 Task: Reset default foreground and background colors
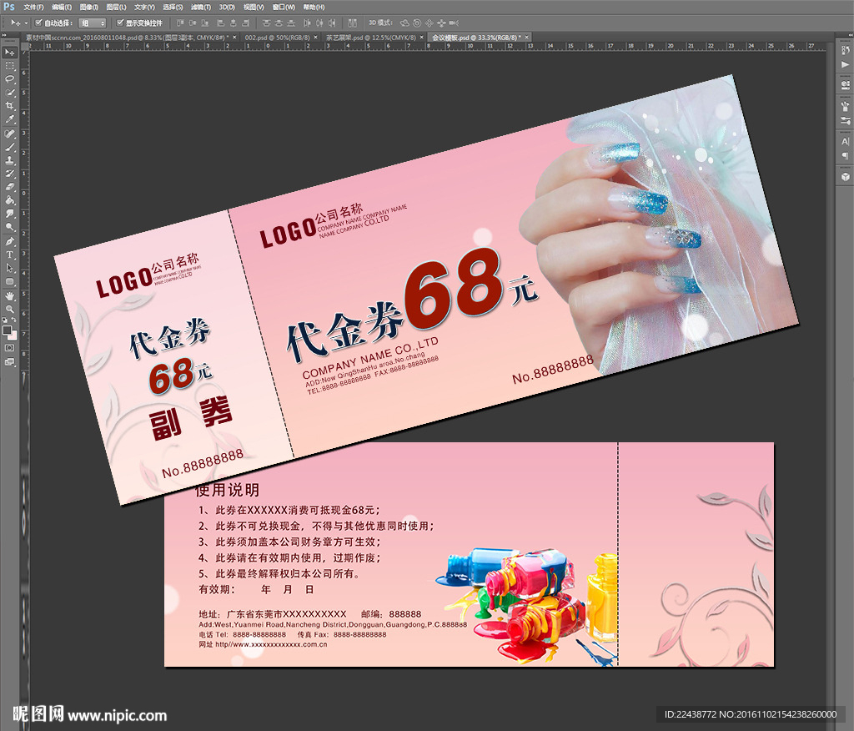click(x=6, y=320)
